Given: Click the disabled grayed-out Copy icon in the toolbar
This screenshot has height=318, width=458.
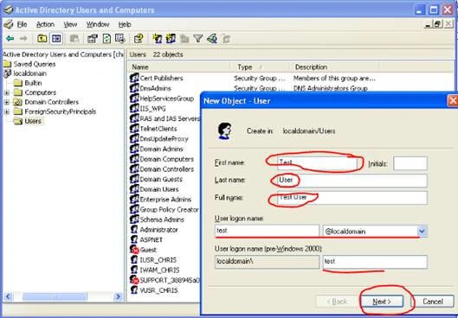Looking at the screenshot, I should coord(74,39).
